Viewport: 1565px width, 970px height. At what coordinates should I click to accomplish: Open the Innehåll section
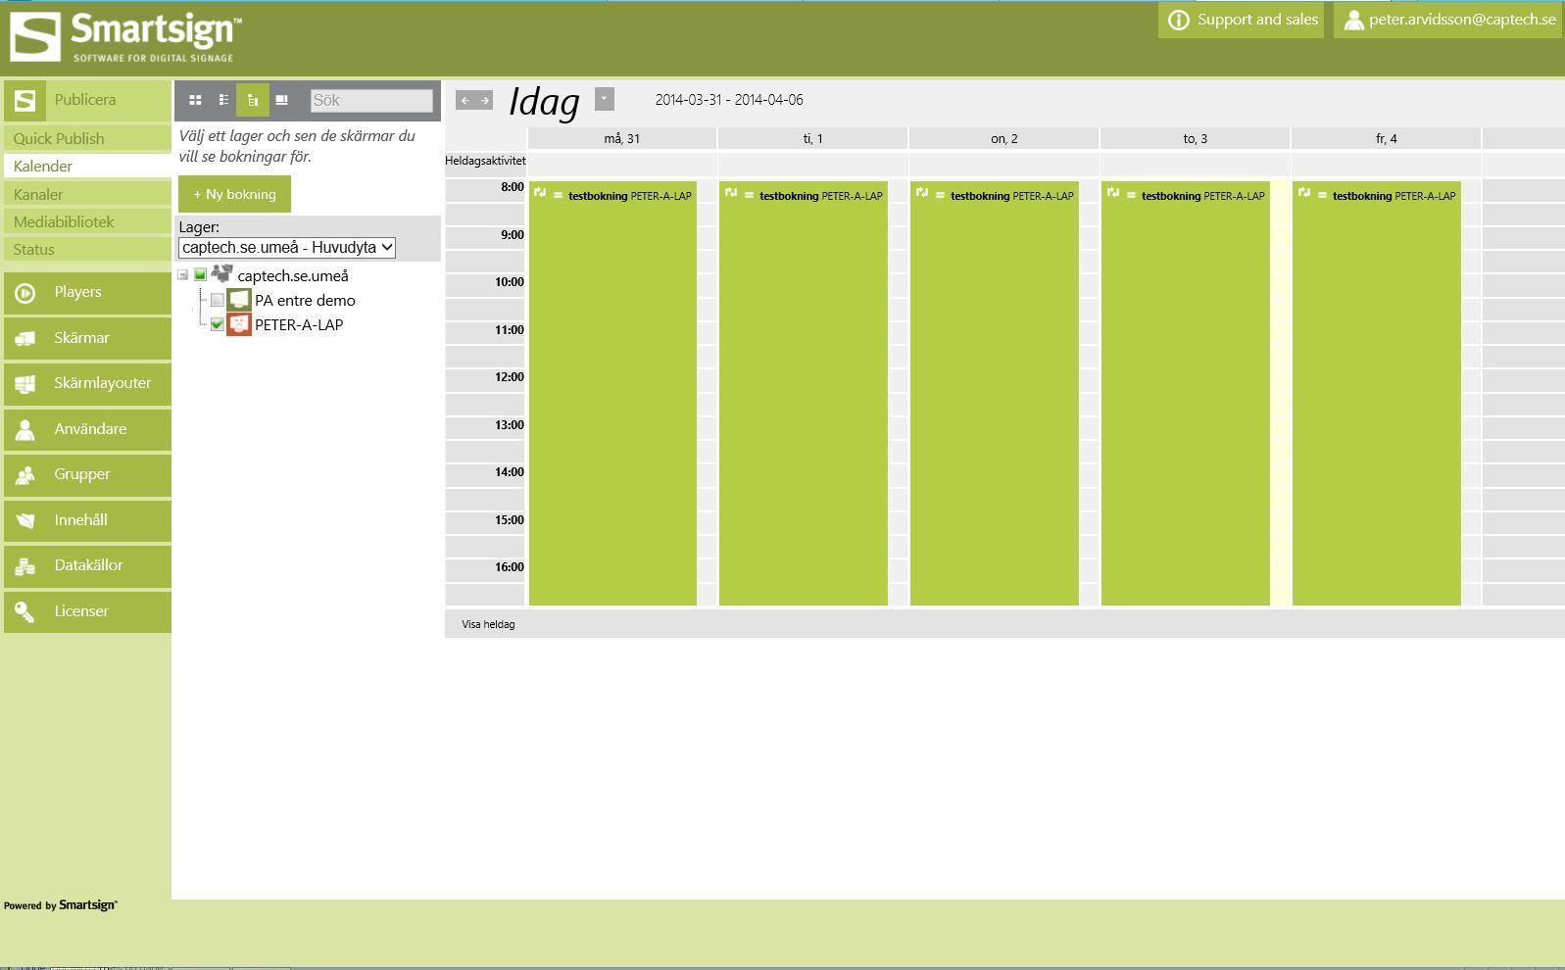[87, 520]
